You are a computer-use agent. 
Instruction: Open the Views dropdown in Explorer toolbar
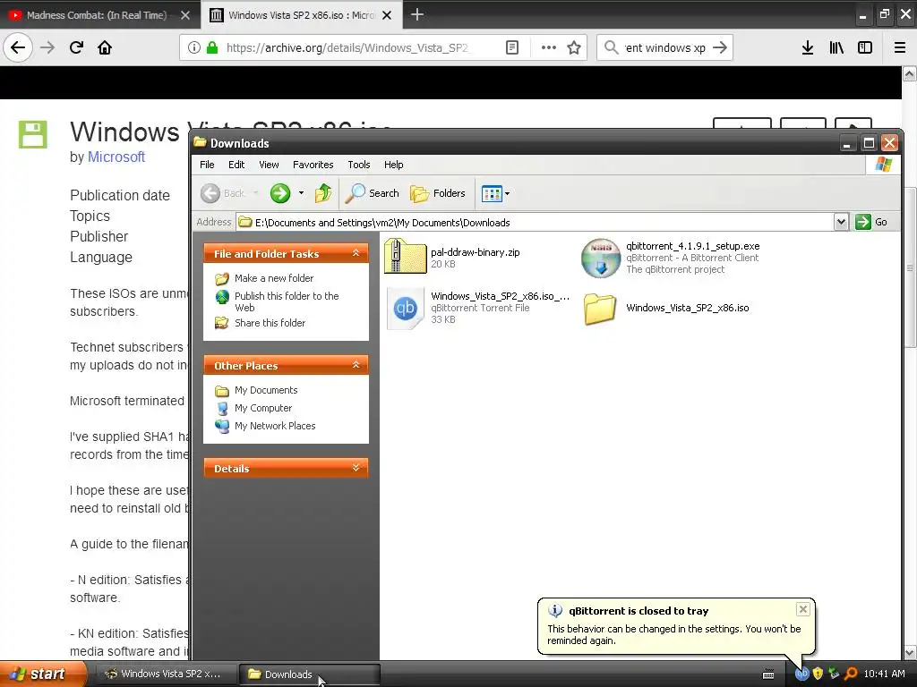click(x=495, y=193)
